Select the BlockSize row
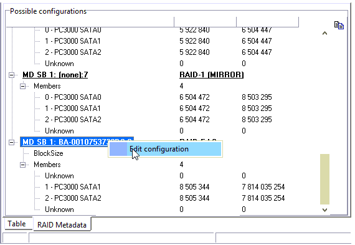 [x=49, y=153]
